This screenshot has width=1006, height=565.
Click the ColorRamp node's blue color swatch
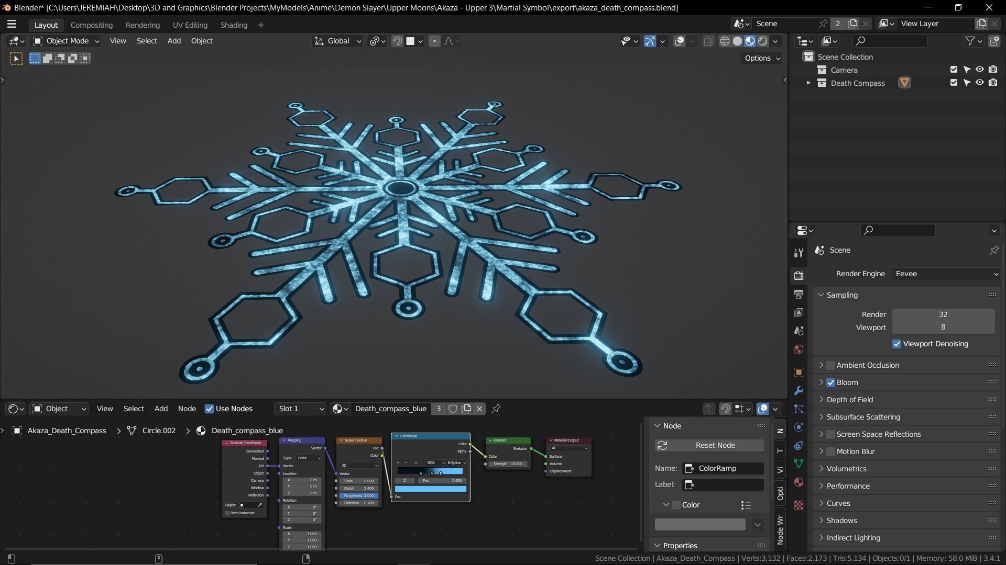(430, 489)
